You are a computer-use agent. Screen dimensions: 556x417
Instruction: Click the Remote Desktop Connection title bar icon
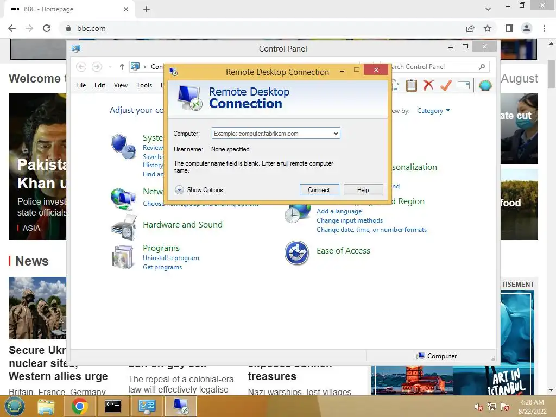[173, 72]
